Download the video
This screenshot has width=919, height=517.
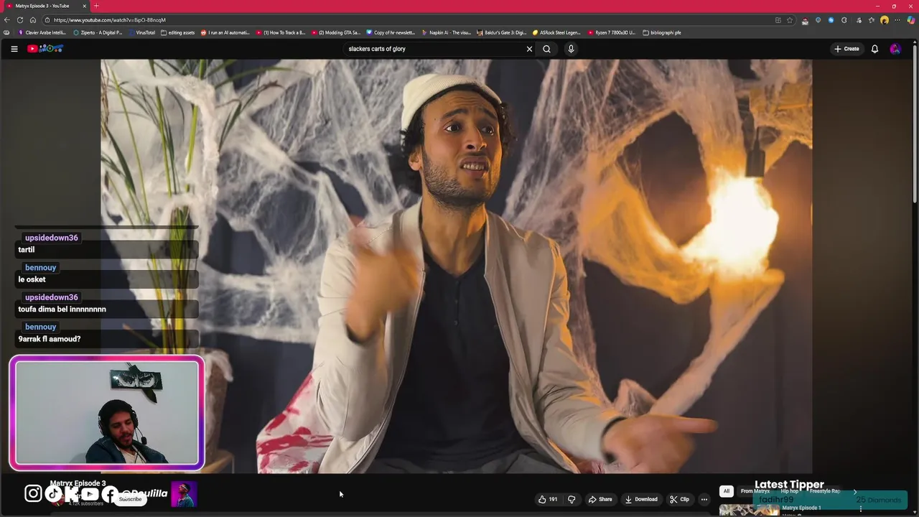(641, 499)
